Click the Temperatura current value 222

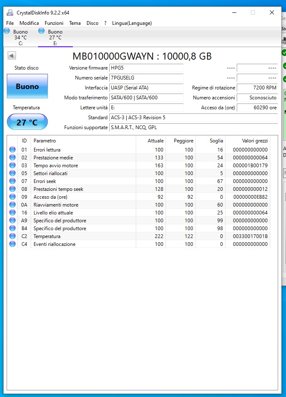coord(159,236)
